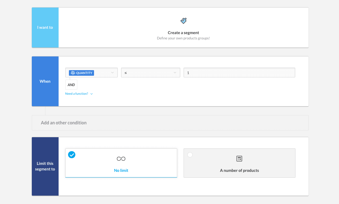The height and width of the screenshot is (204, 339).
Task: Click the A number of products label
Action: coord(239,170)
